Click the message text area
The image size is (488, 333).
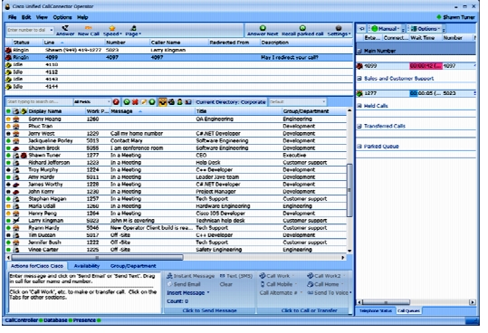pos(84,292)
